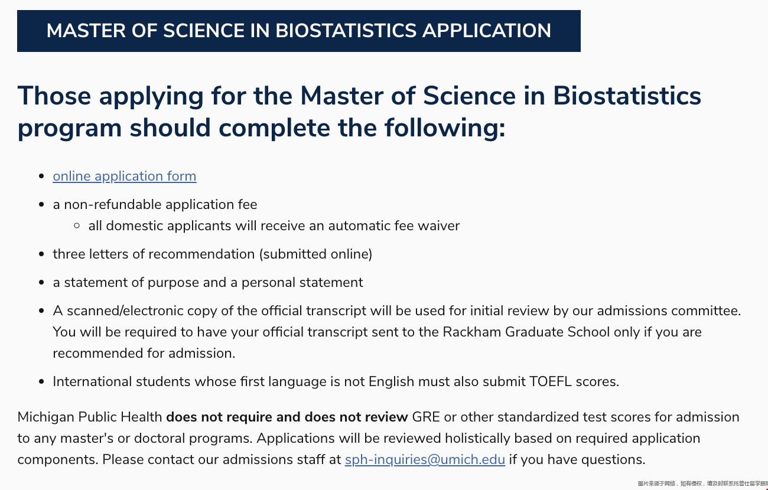
Task: Click the Master of Science in Biostatistics Application banner
Action: [298, 31]
